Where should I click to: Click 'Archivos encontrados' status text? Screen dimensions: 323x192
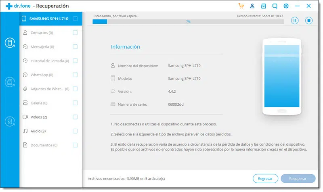tap(126, 179)
